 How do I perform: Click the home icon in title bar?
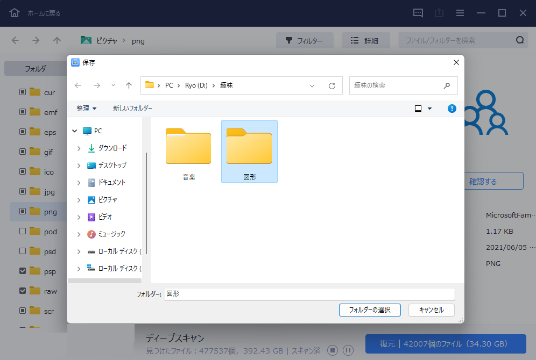(x=15, y=13)
